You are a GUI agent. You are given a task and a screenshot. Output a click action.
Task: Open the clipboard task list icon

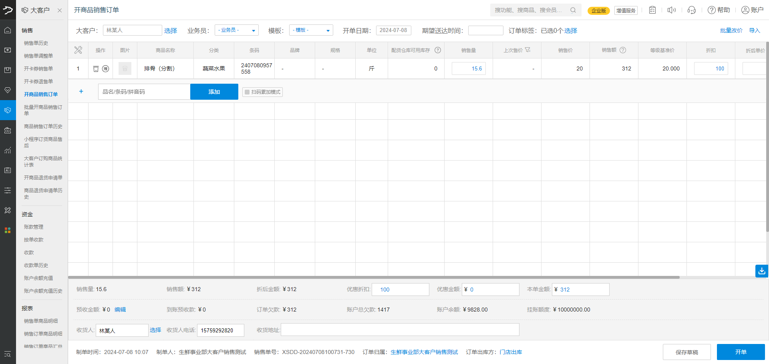652,10
